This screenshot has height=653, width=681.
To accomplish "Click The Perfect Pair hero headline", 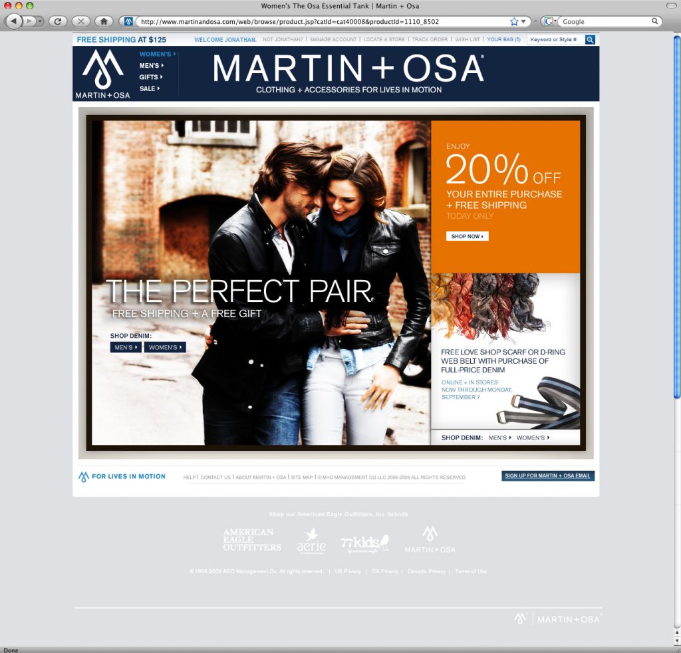I will click(239, 291).
